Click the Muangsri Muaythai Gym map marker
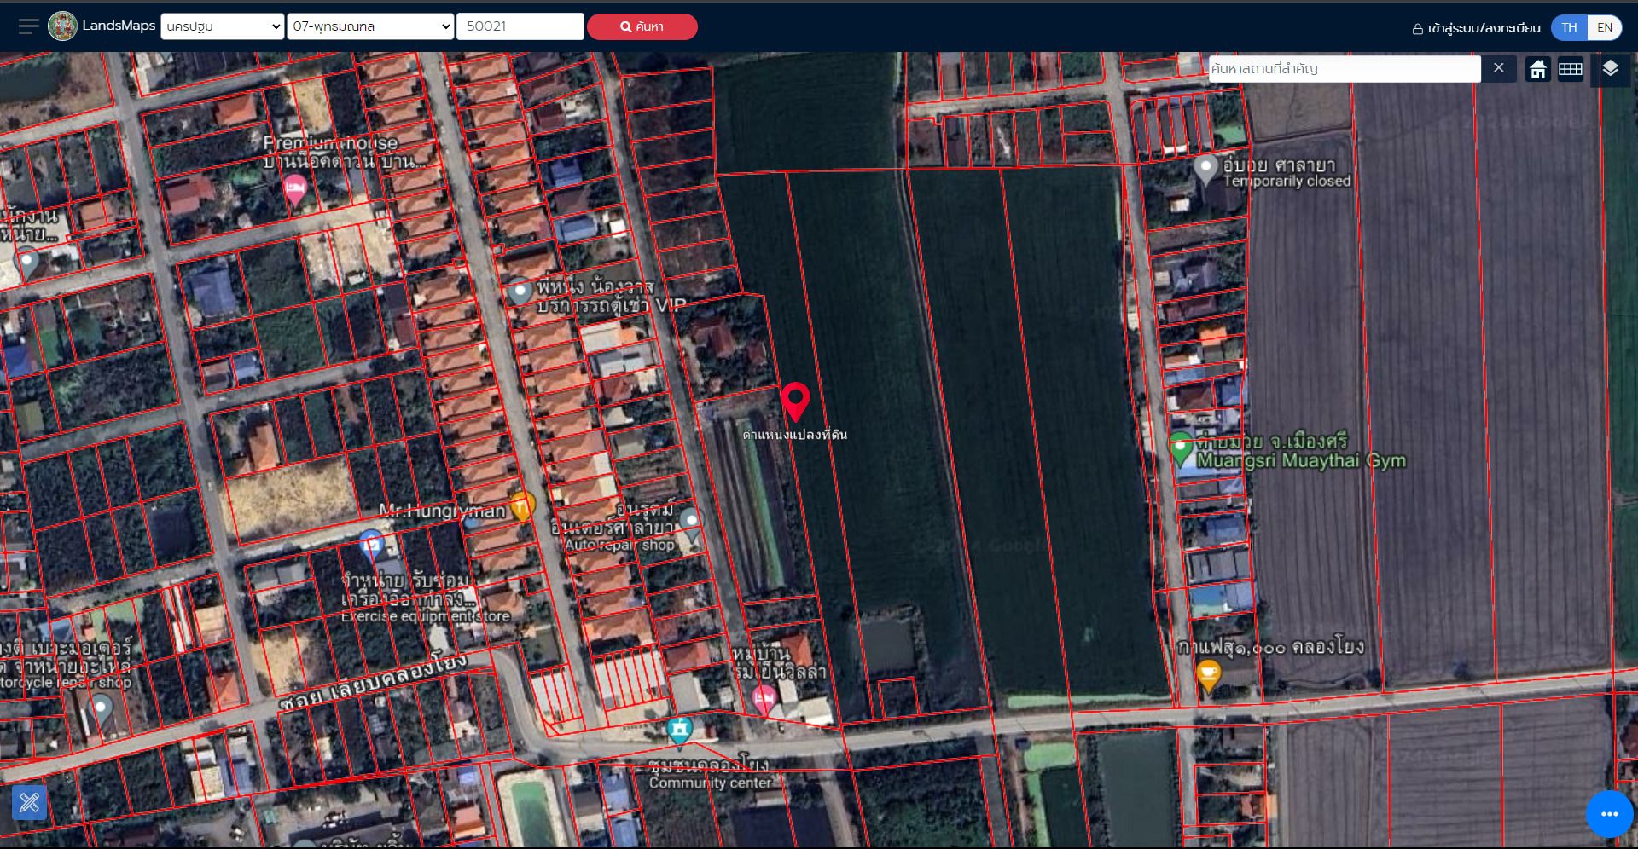Viewport: 1638px width, 849px height. [1181, 449]
